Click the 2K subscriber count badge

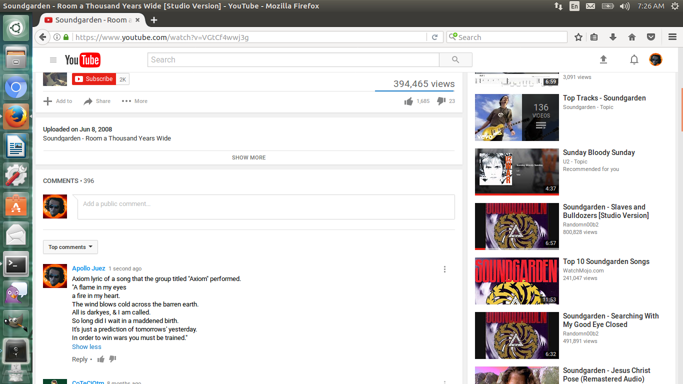pyautogui.click(x=122, y=79)
